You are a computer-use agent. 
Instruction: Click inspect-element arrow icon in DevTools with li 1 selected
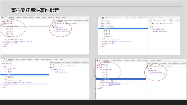[x=100, y=18]
